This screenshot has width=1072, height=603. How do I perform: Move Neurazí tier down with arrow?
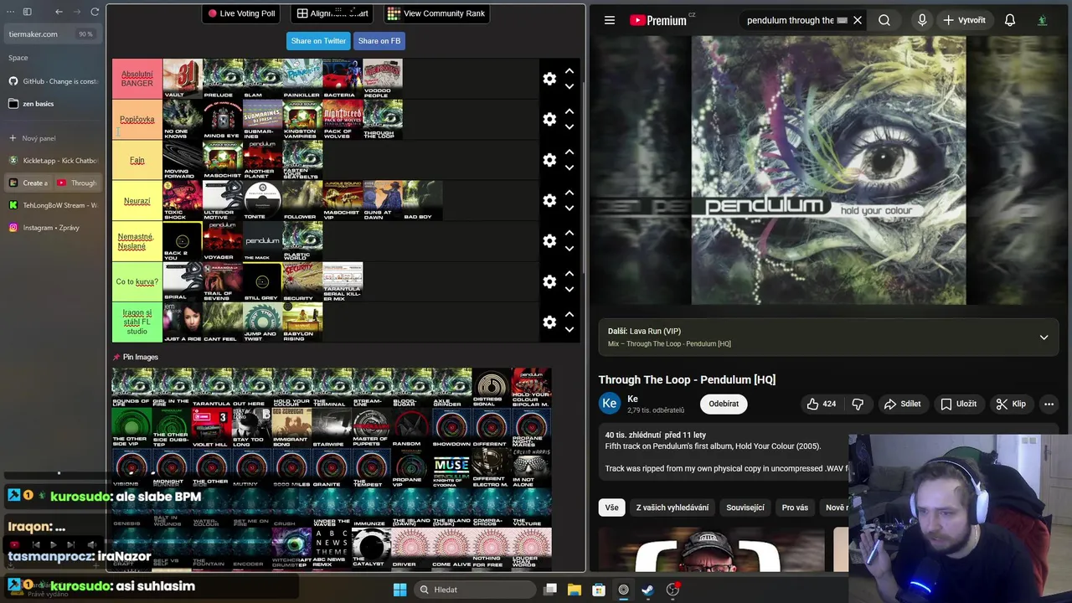click(x=569, y=209)
